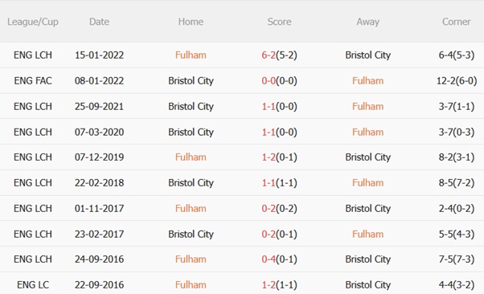Click the Corner column header
Viewport: 484px width, 294px height.
[456, 22]
